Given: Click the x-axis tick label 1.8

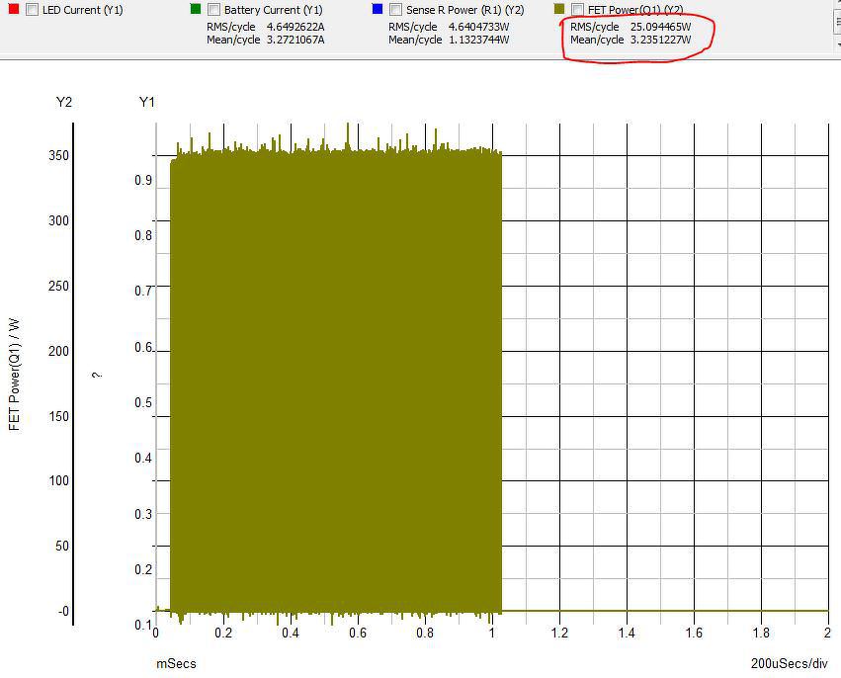Looking at the screenshot, I should pyautogui.click(x=761, y=633).
